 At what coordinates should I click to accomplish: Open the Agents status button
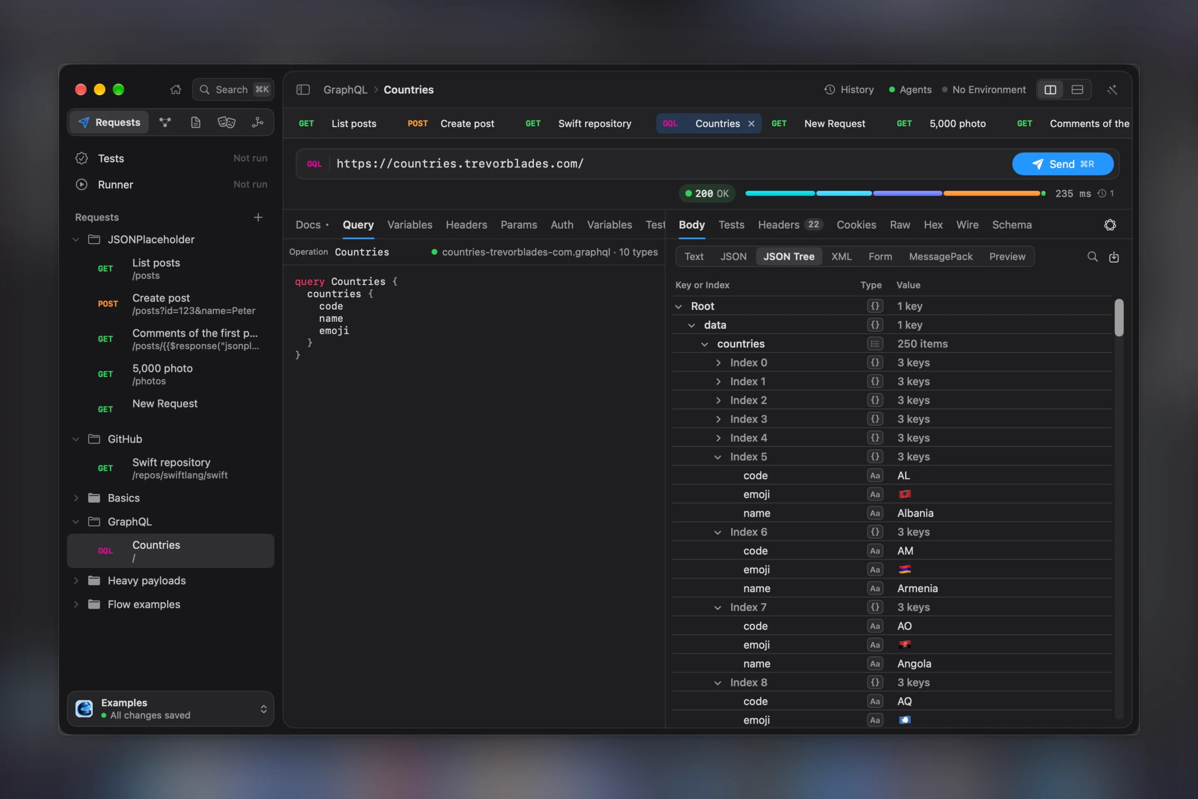pyautogui.click(x=910, y=90)
